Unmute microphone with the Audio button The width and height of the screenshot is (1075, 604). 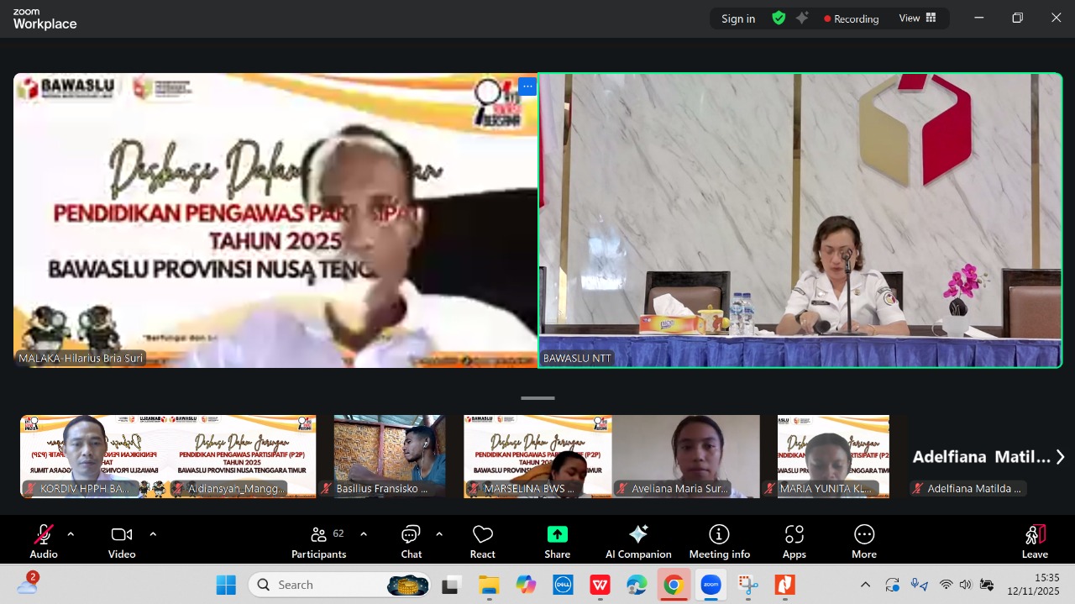(44, 541)
